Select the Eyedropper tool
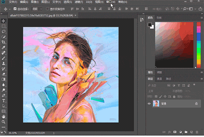 (x=3, y=48)
